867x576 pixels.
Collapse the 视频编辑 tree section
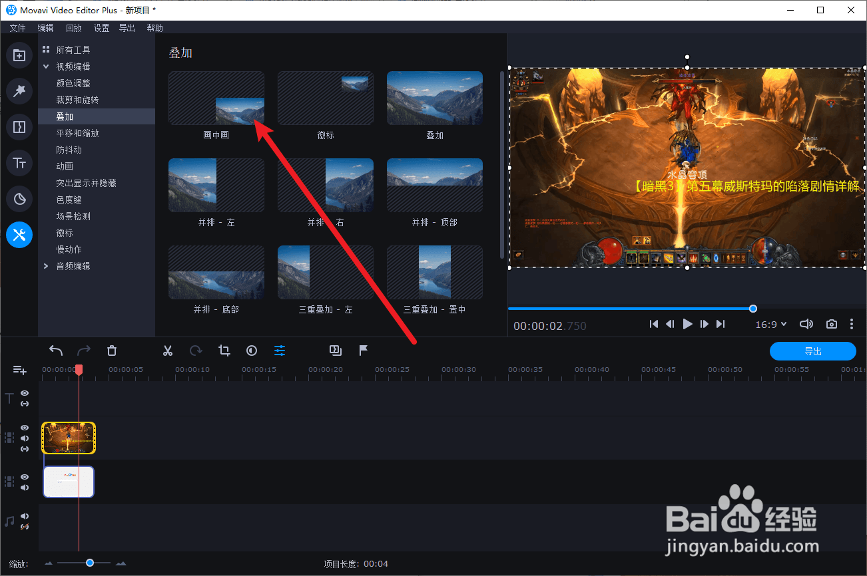coord(46,67)
